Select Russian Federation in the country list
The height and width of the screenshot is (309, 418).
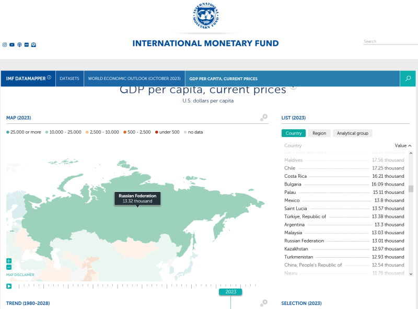click(x=344, y=241)
